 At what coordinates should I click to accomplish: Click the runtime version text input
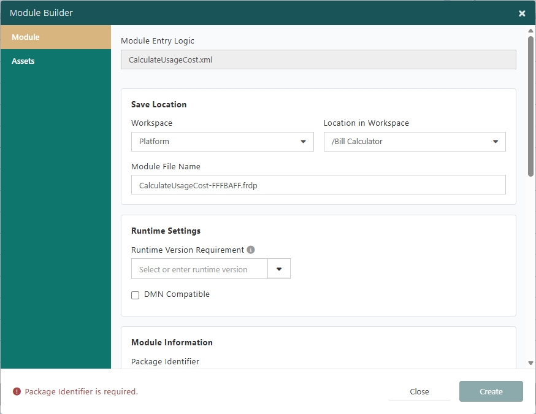199,269
